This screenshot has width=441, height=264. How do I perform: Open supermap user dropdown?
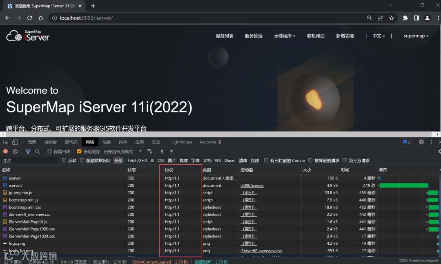416,36
